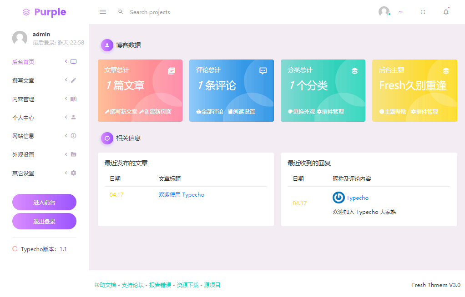Open fullscreen mode via the expand icon
465x297 pixels.
423,12
